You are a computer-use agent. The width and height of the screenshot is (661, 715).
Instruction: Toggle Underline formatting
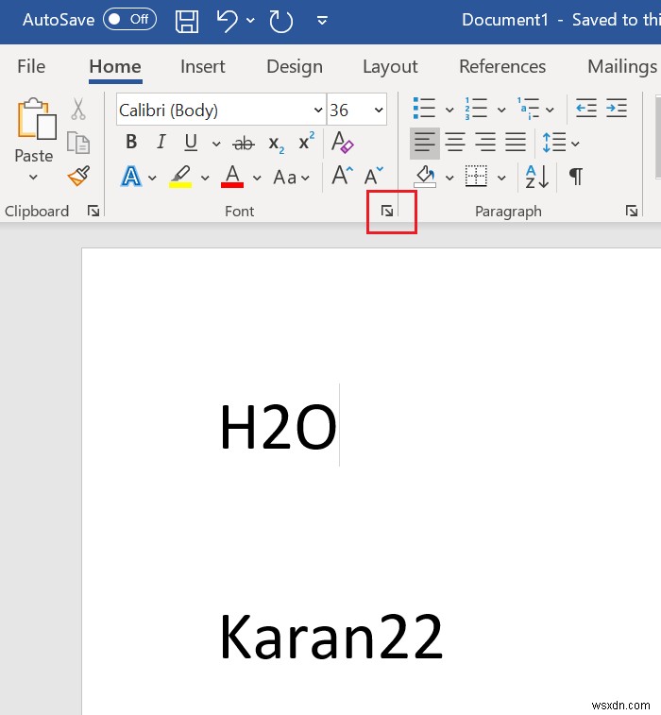tap(191, 143)
